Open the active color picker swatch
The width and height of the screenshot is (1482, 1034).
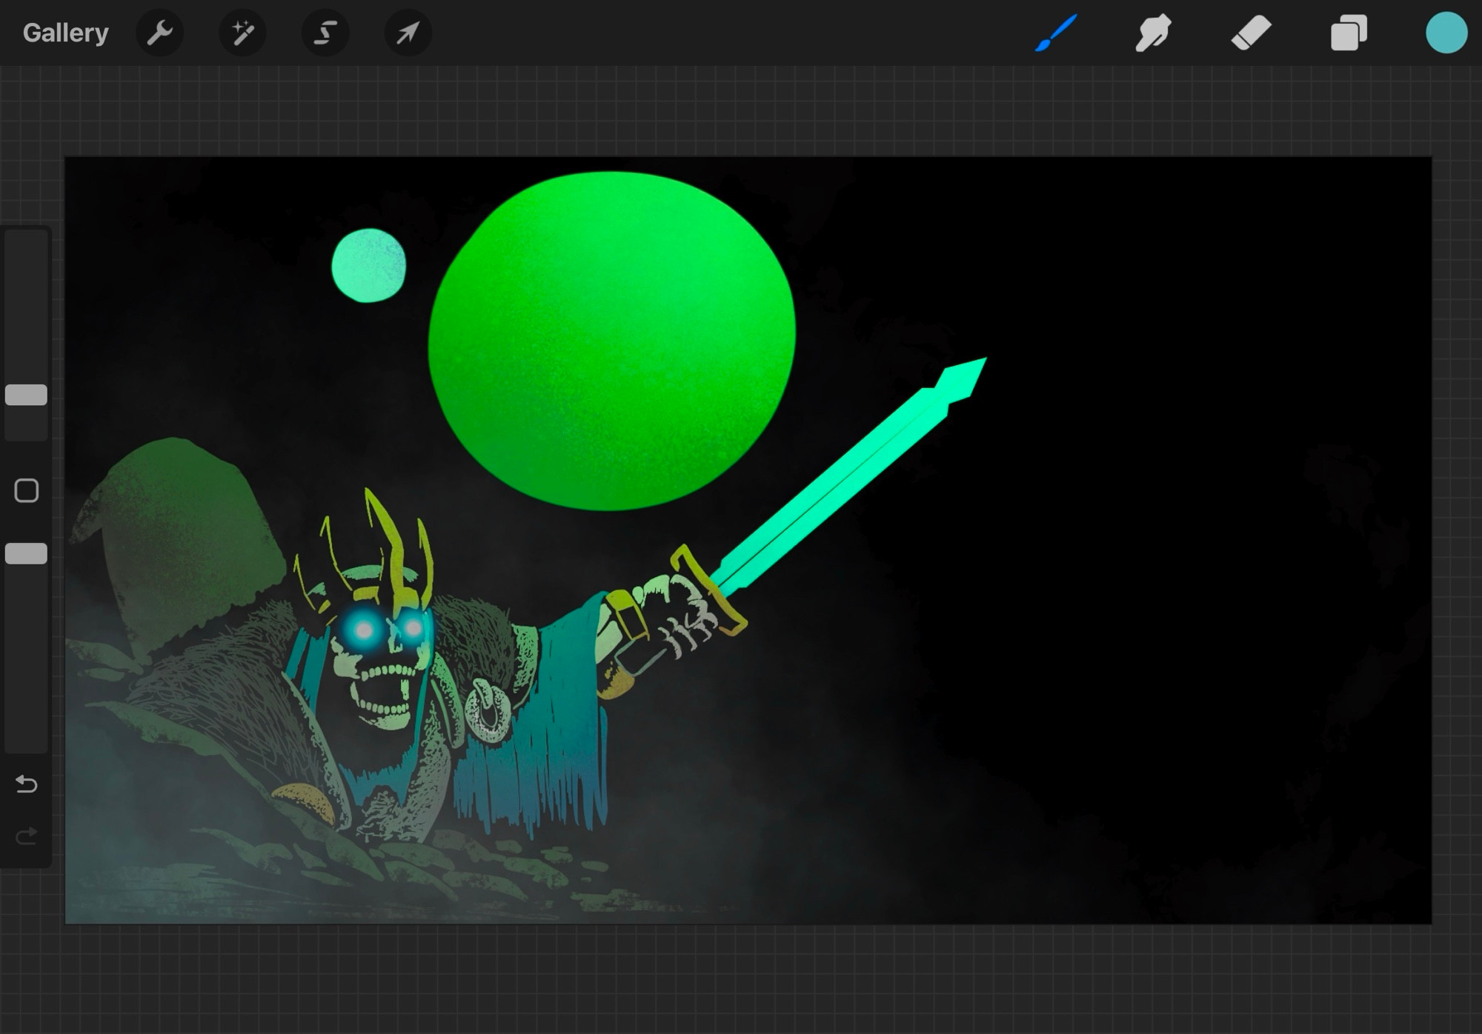1446,33
